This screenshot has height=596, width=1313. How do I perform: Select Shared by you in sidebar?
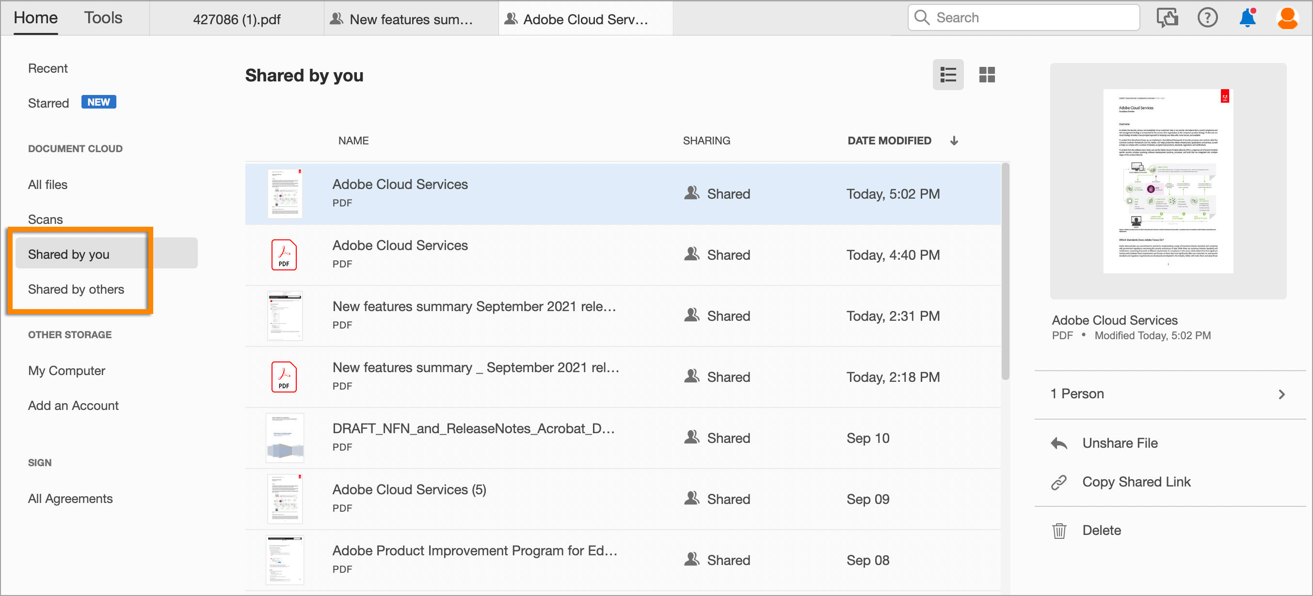69,254
